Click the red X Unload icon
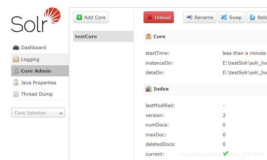This screenshot has height=160, width=267. 150,17
